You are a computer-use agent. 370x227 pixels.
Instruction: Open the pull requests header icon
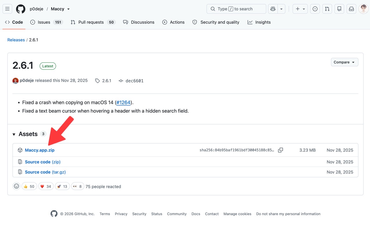pyautogui.click(x=327, y=9)
